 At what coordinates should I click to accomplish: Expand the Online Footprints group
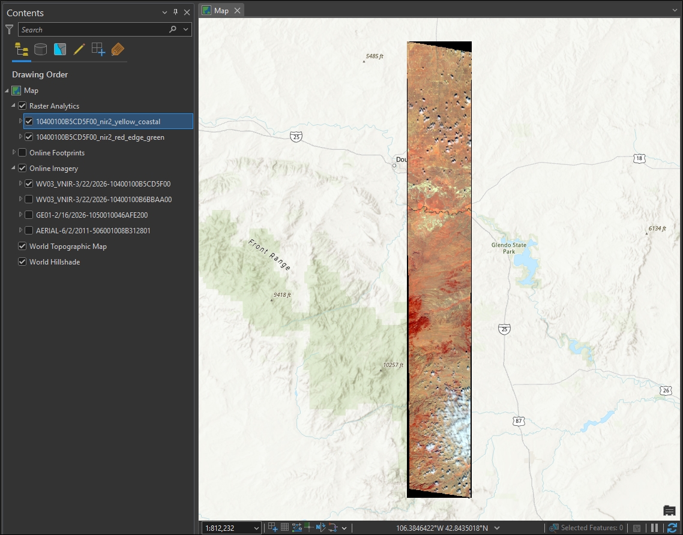pos(13,152)
